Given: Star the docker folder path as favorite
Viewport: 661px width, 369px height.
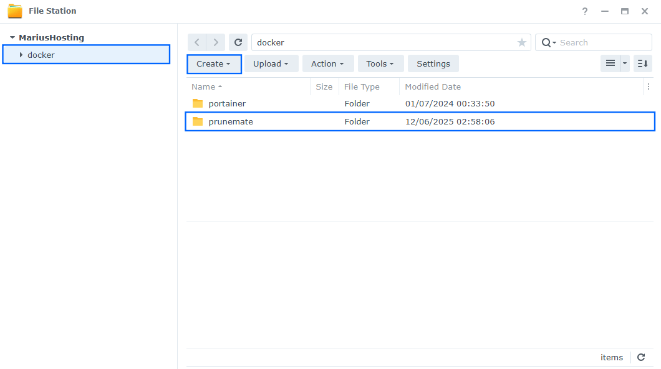Looking at the screenshot, I should click(x=521, y=42).
